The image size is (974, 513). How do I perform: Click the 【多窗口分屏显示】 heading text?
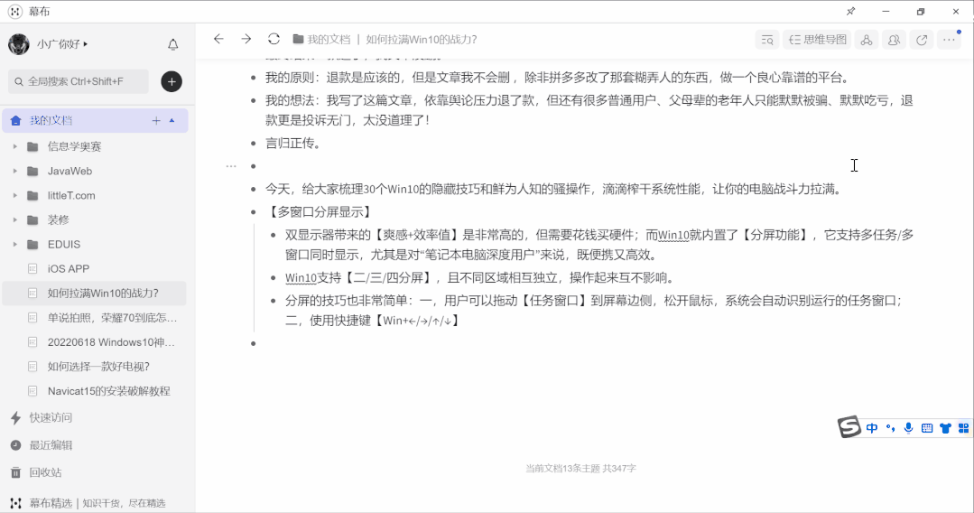point(320,212)
